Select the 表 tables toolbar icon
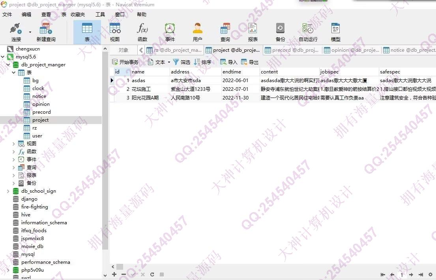Screen dimensions: 436x280 pyautogui.click(x=87, y=32)
